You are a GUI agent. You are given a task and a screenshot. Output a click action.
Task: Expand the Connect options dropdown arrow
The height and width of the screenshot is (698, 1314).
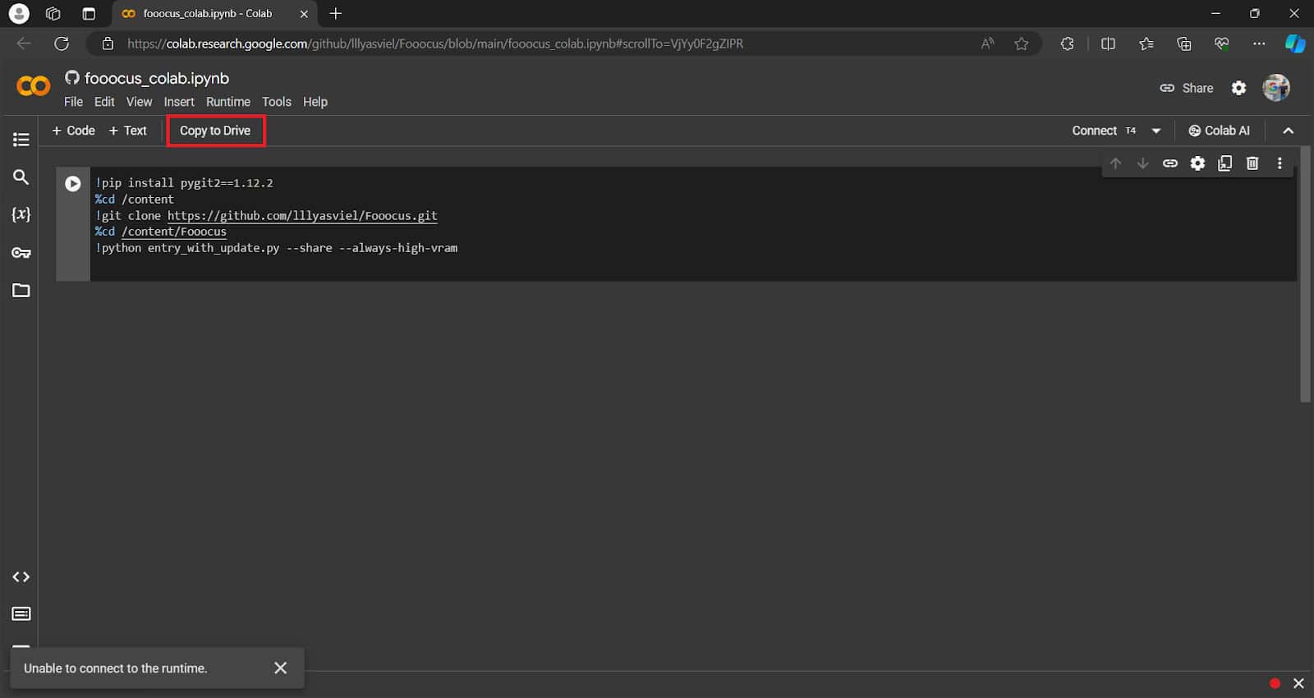1156,131
